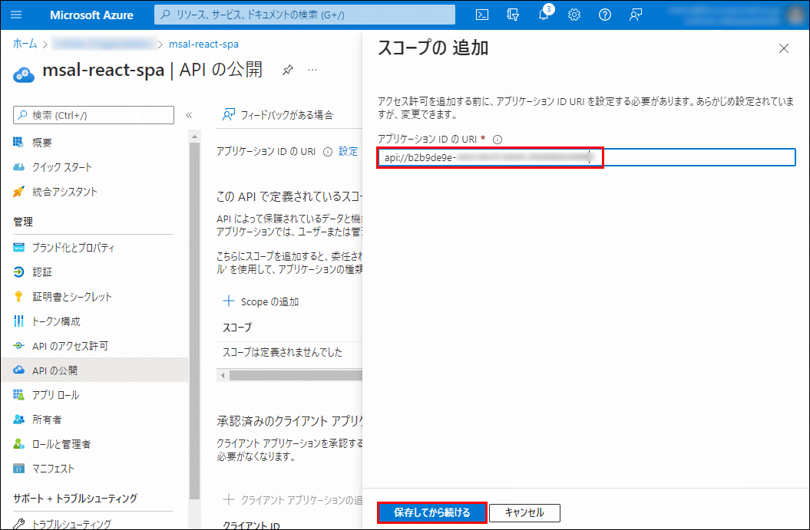Open the help question mark
Screen dimensions: 810x530
tap(605, 15)
